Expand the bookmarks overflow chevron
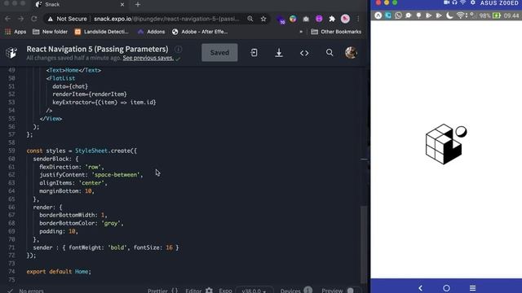This screenshot has height=293, width=522. [301, 32]
